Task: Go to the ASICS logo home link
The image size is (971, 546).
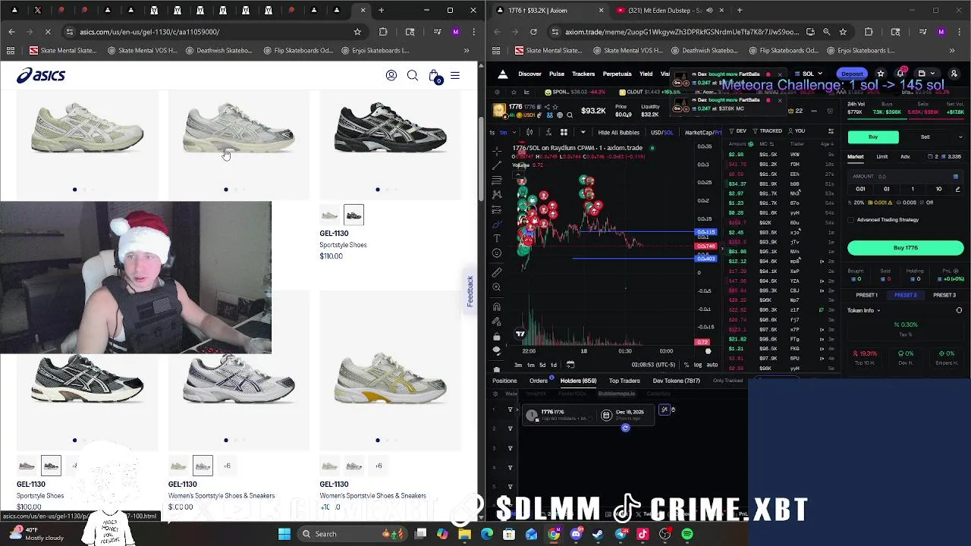Action: (x=41, y=75)
